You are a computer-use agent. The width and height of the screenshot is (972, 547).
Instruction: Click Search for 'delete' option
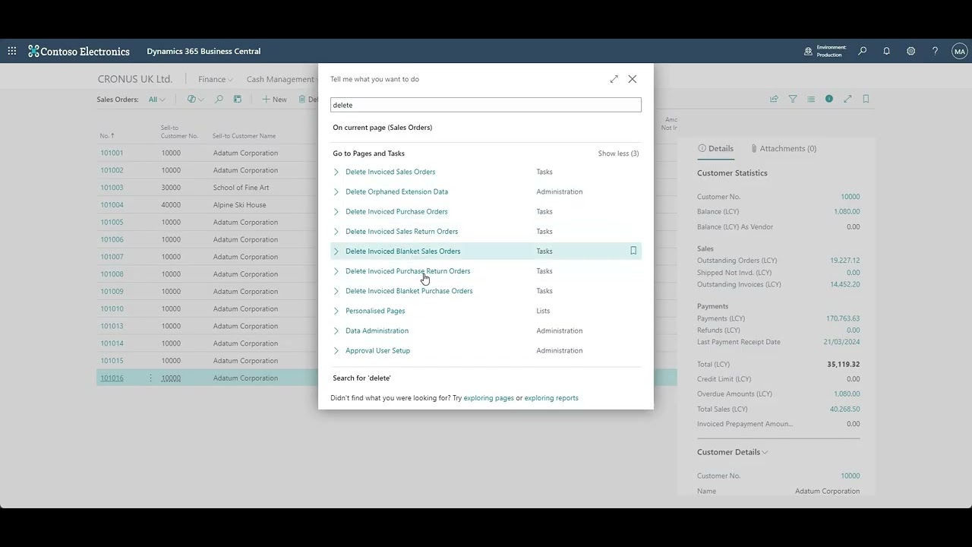(361, 378)
